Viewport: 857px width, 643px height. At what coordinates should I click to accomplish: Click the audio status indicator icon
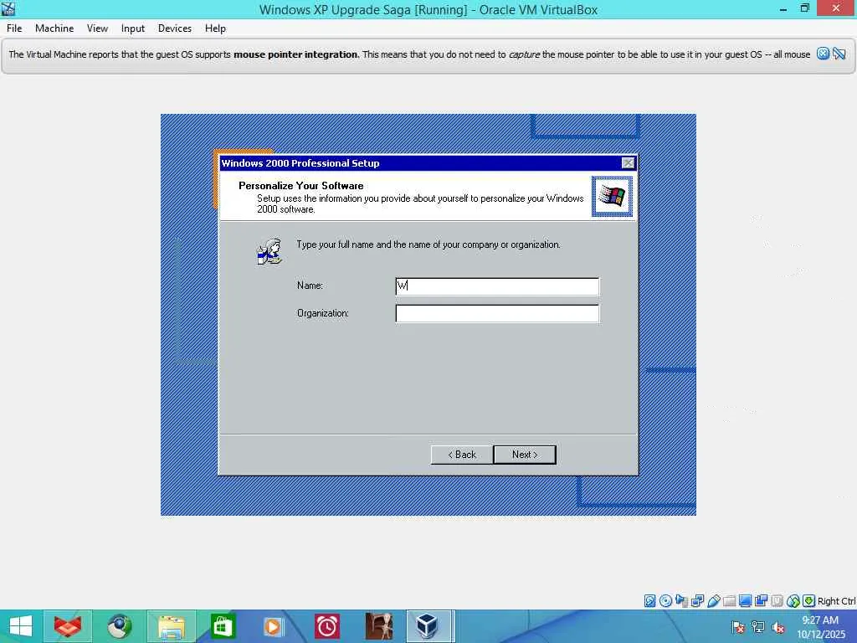click(x=681, y=601)
